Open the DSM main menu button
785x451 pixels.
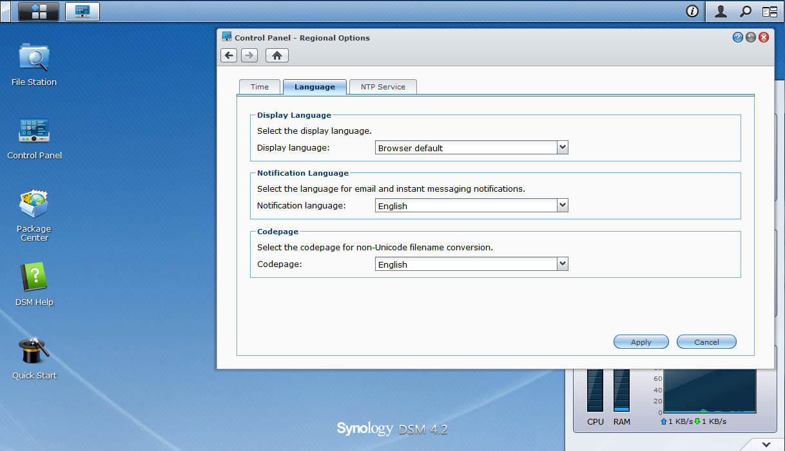(x=39, y=11)
